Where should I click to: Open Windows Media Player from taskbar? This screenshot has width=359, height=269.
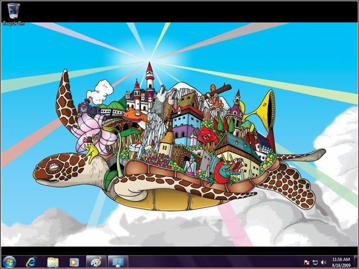coord(74,262)
